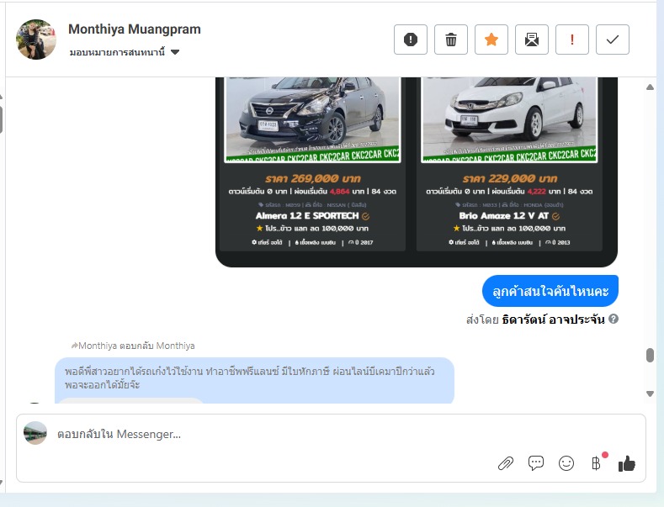Screen dimensions: 664x507
Task: Mark conversation as spam with the exclamation circle icon
Action: tap(411, 40)
